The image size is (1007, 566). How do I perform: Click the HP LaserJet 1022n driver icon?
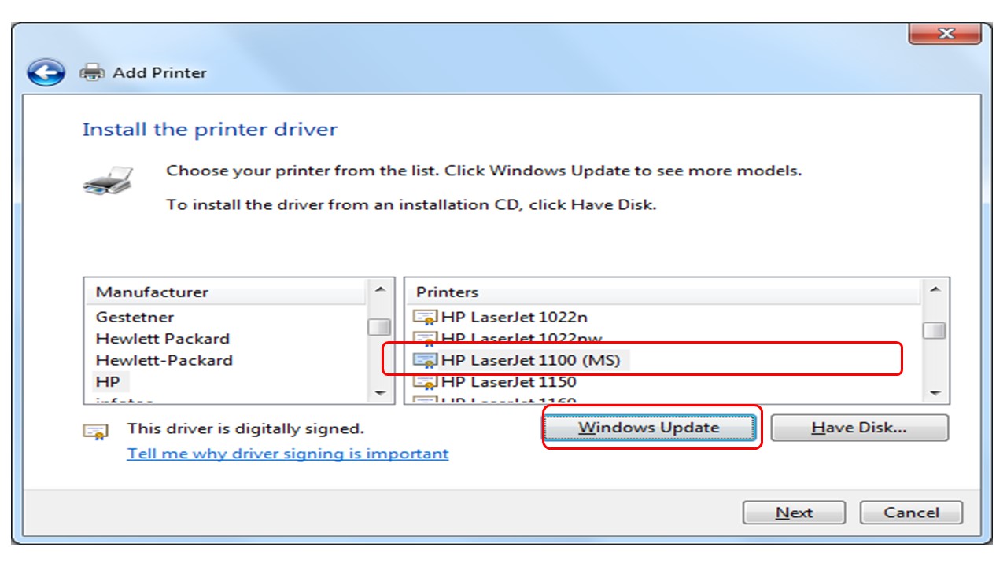426,318
